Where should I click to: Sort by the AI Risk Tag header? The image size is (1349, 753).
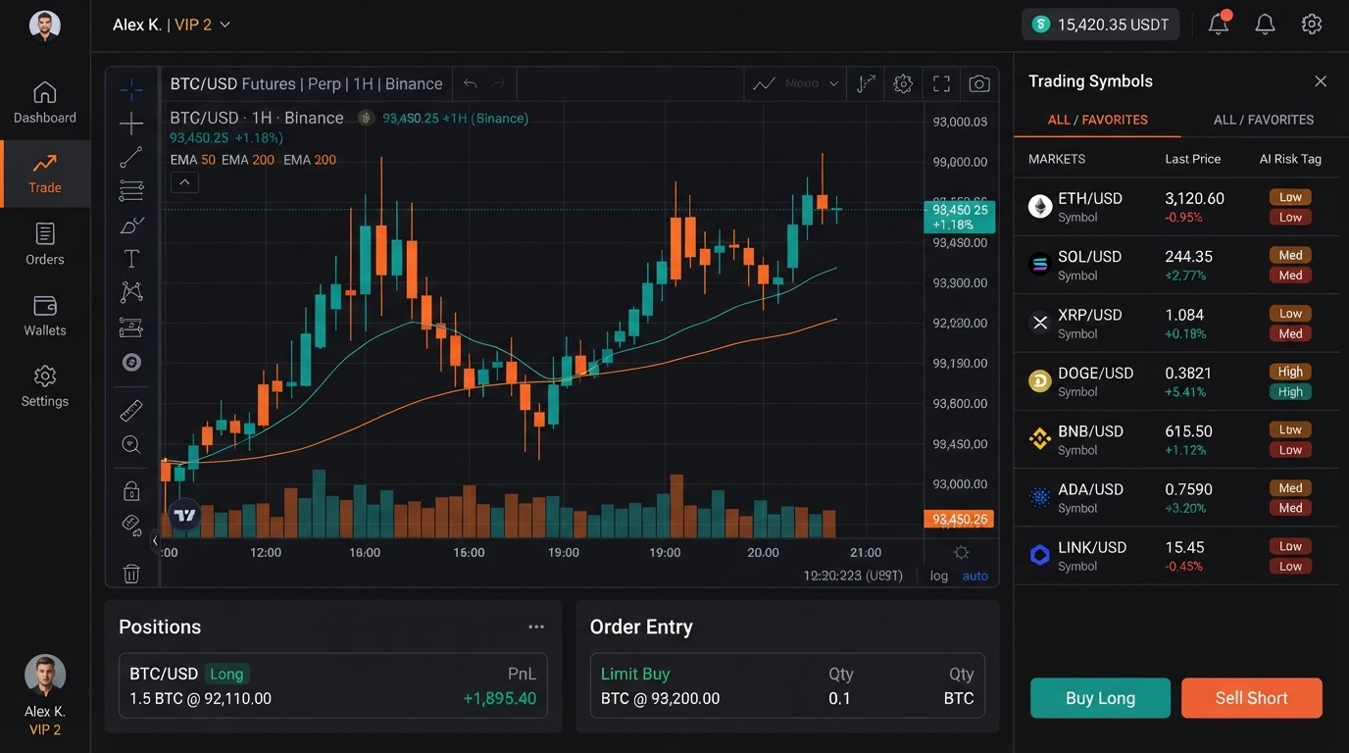coord(1290,159)
